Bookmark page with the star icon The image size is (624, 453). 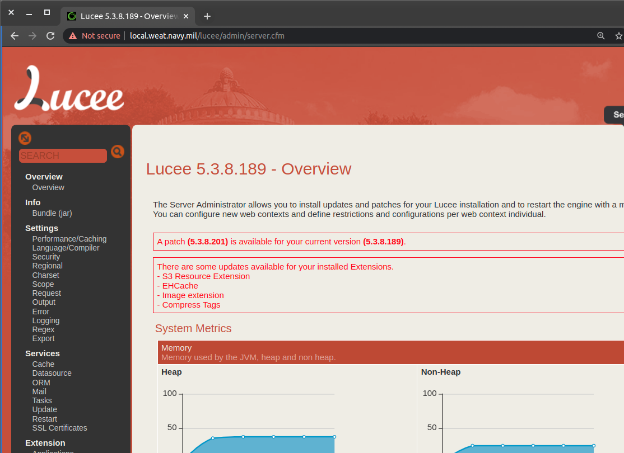618,36
